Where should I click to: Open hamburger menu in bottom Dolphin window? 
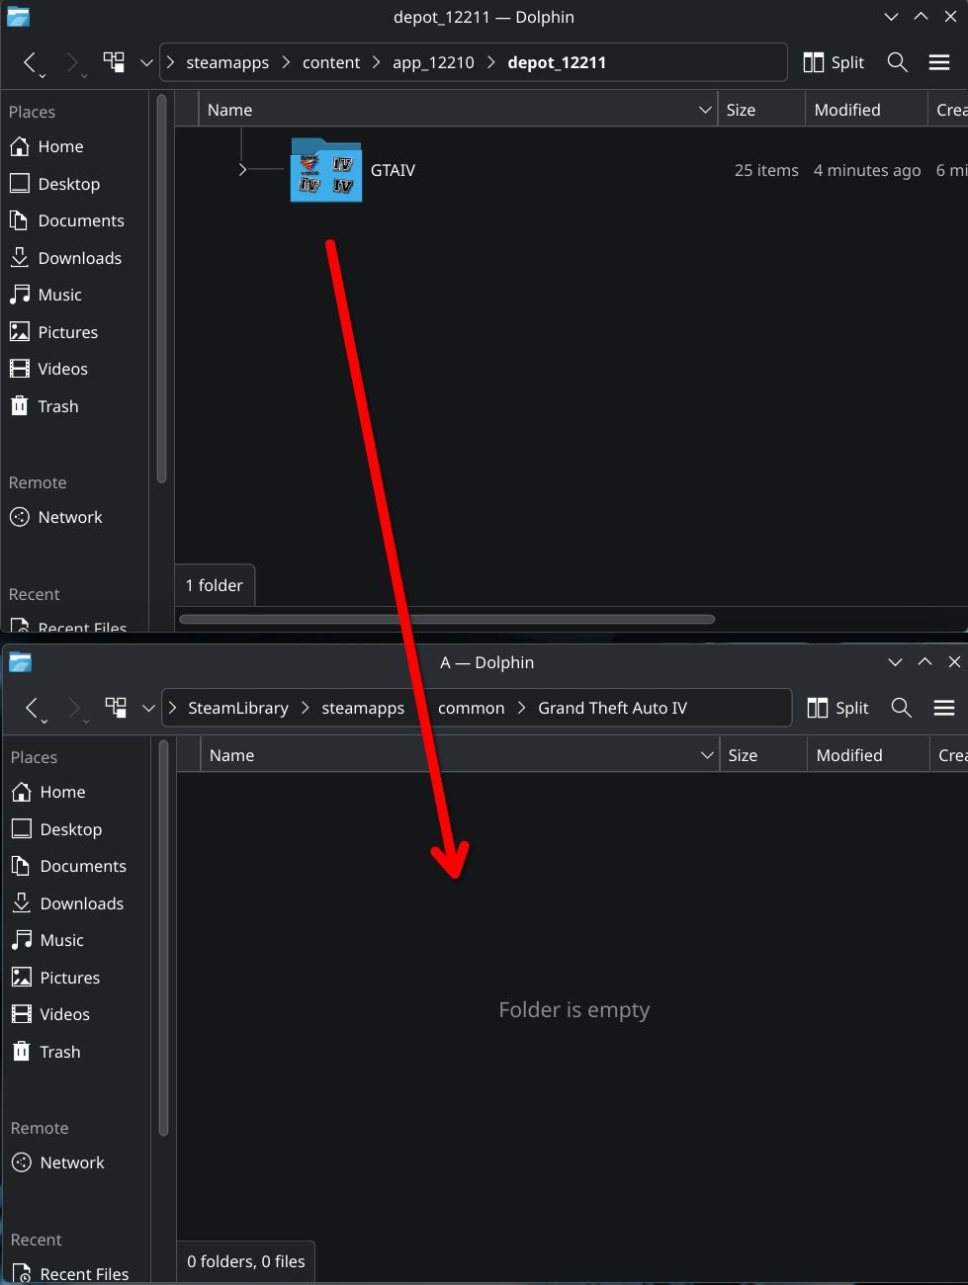[x=944, y=708]
